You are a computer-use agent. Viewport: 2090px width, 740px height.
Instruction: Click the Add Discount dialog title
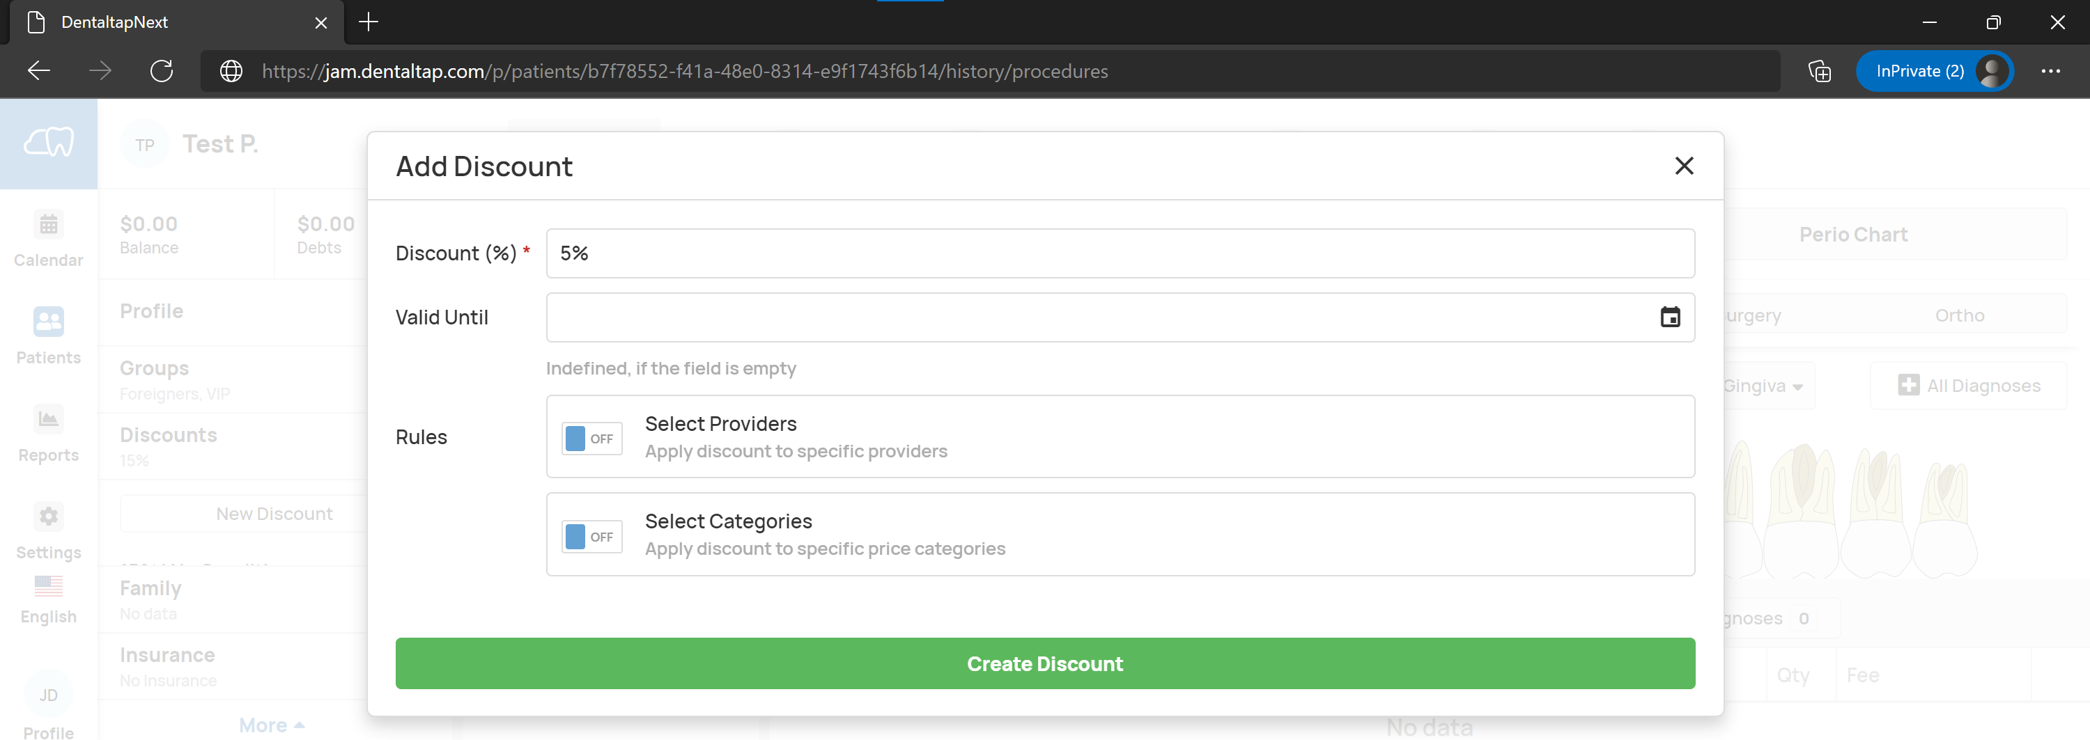483,166
